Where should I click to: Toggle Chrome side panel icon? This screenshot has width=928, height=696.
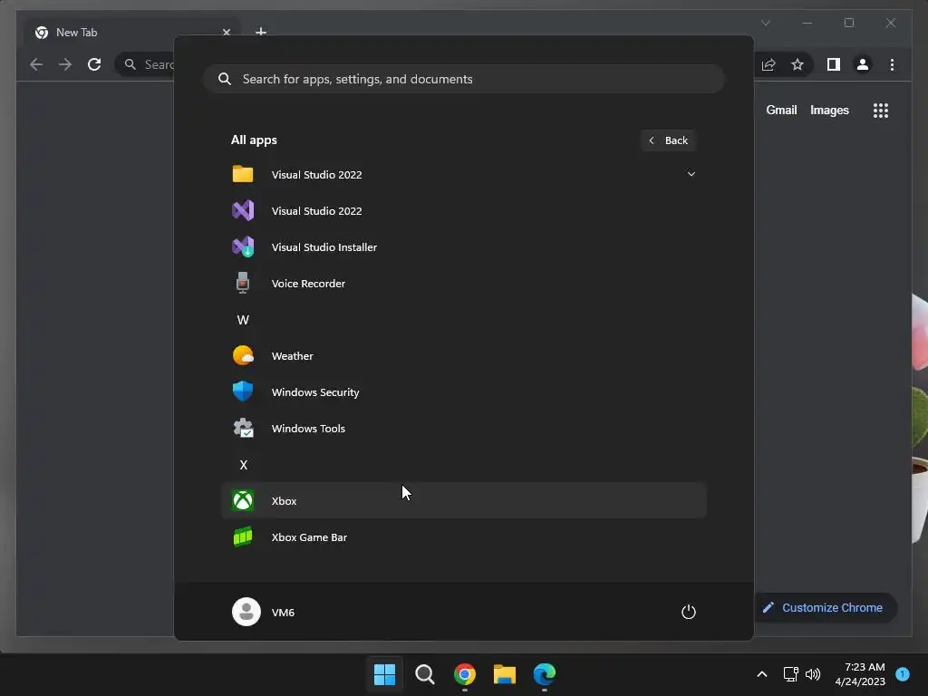point(834,64)
